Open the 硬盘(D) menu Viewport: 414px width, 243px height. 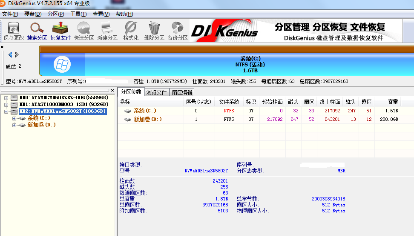(x=33, y=14)
